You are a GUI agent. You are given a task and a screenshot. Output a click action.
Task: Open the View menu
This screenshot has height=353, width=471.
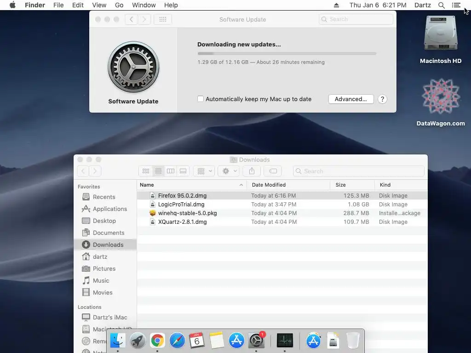pyautogui.click(x=99, y=5)
